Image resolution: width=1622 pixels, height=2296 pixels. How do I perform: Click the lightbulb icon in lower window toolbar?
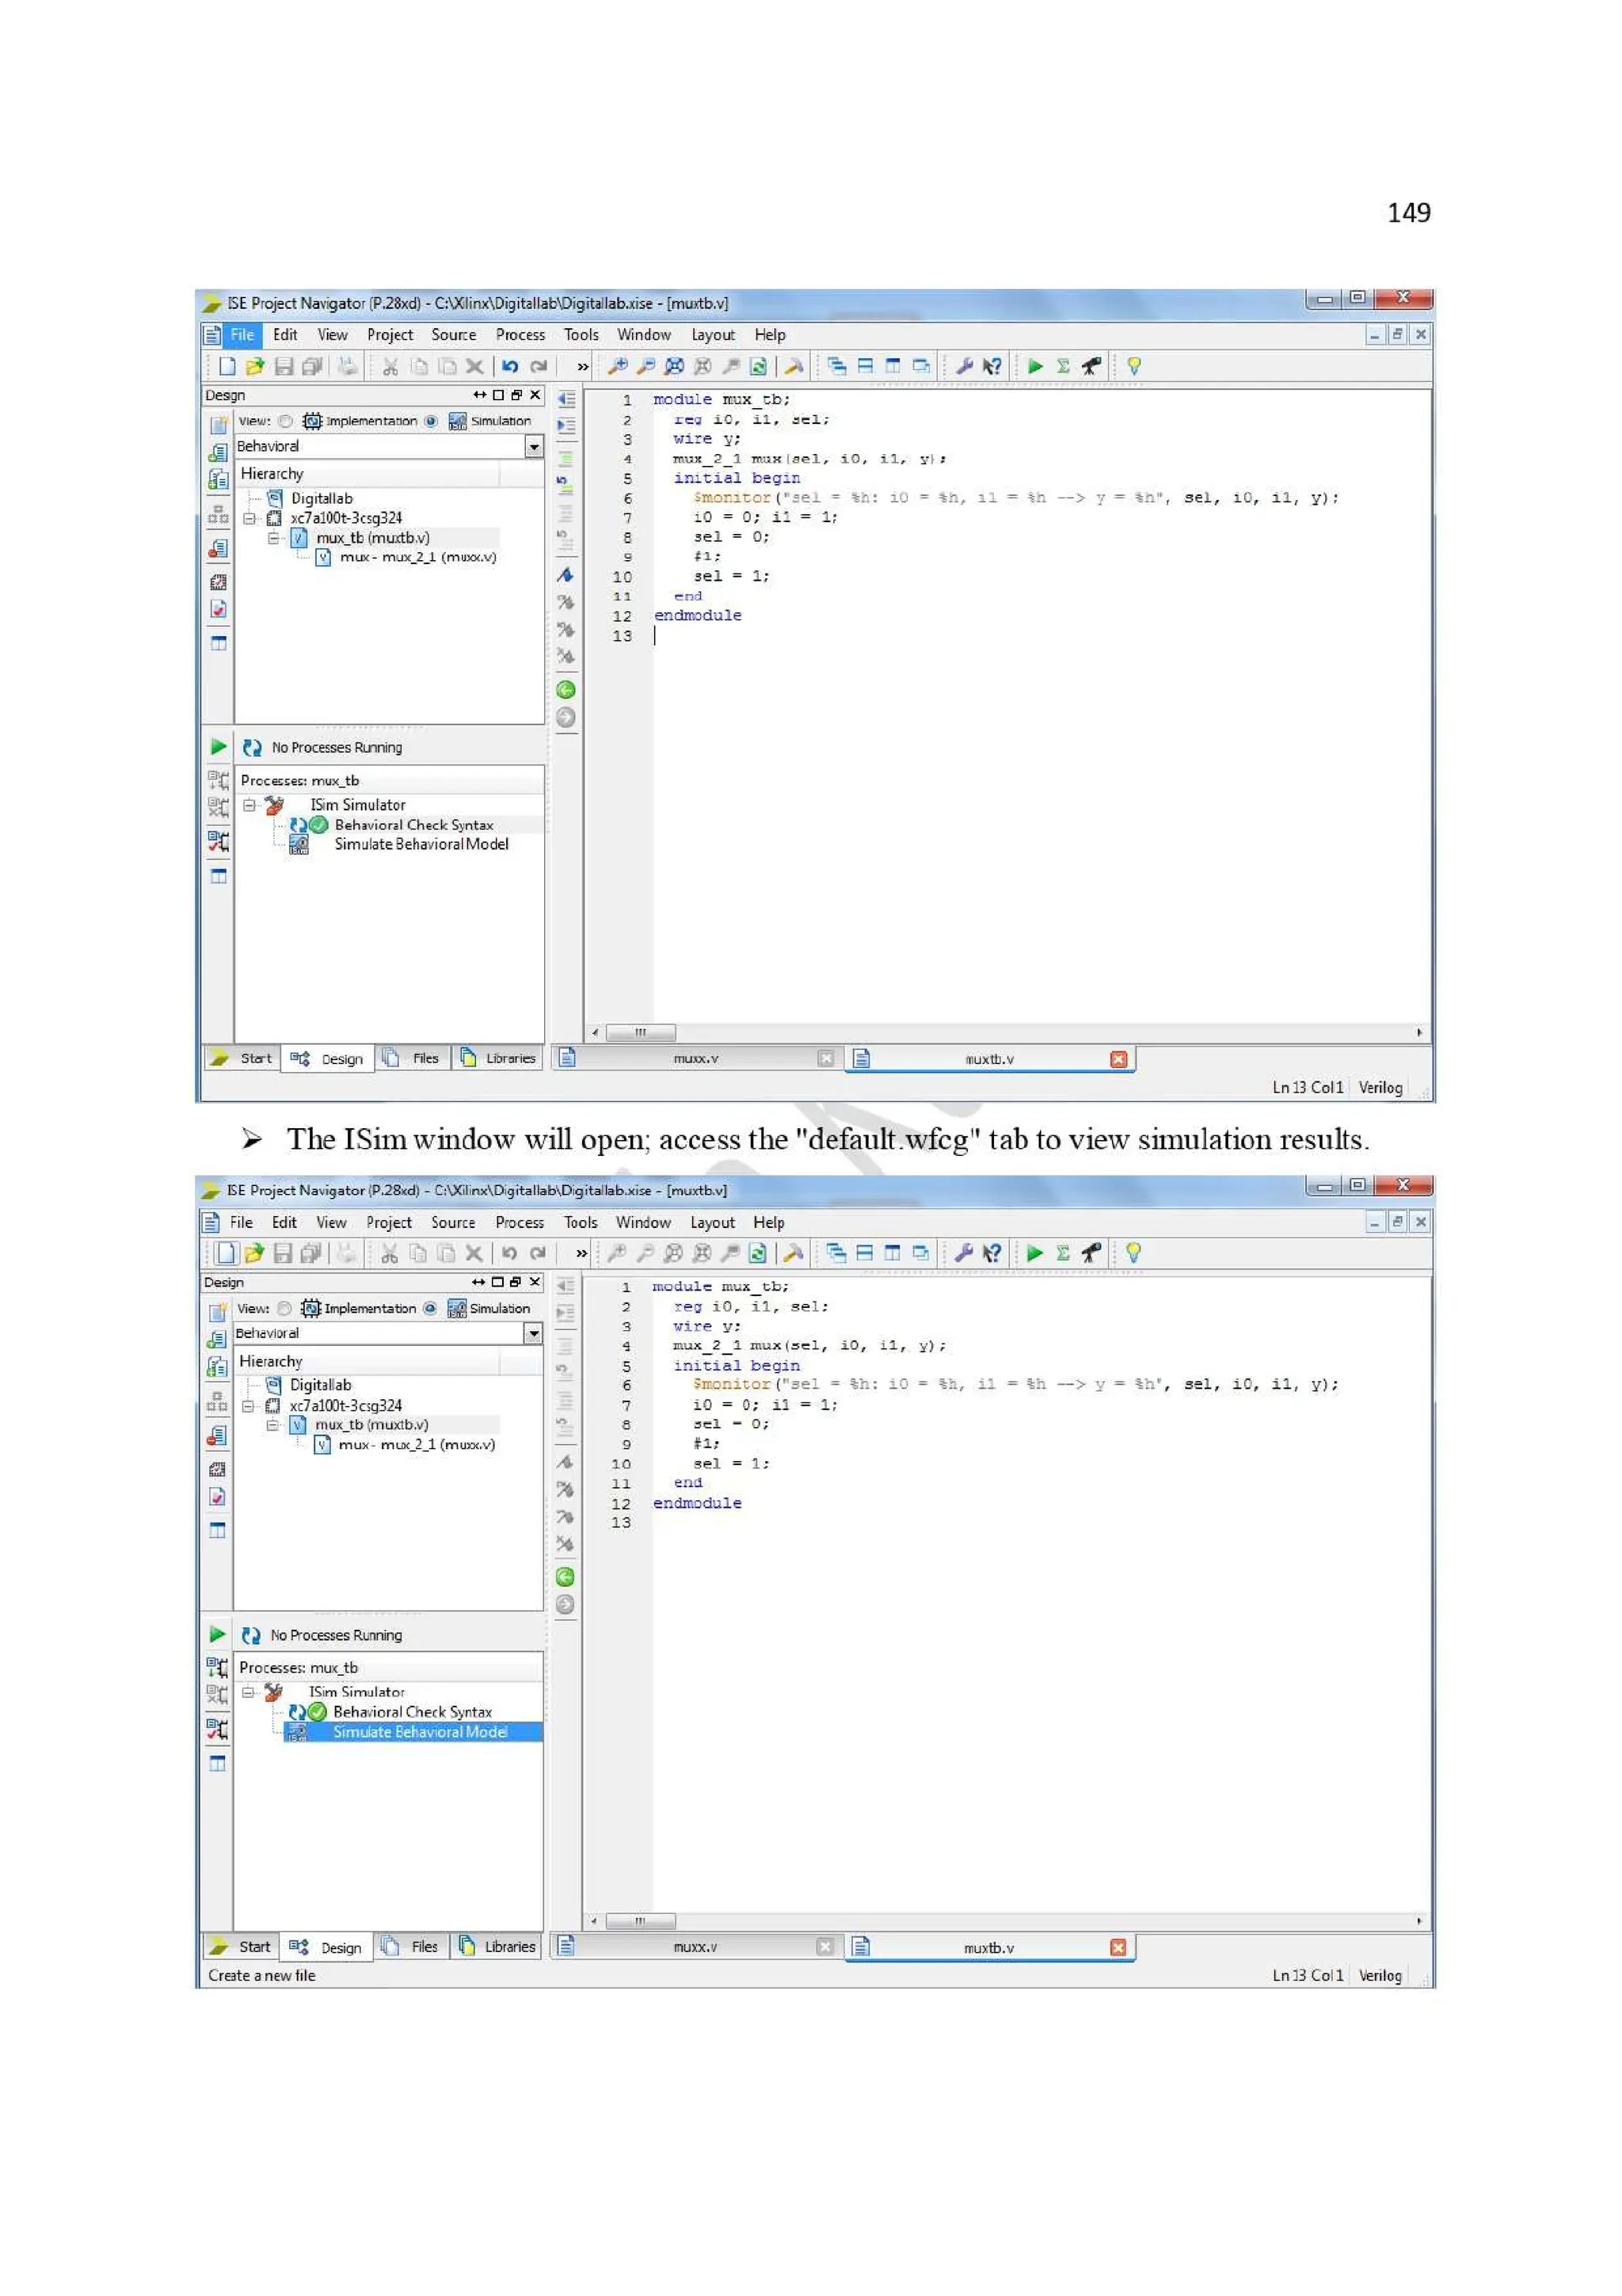coord(1133,1253)
